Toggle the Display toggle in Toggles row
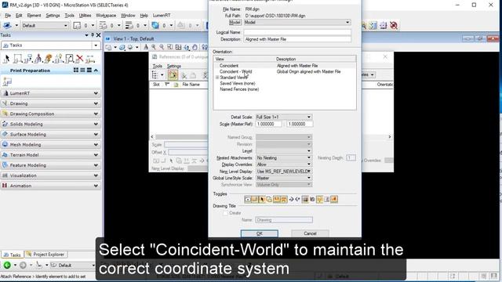This screenshot has height=282, width=502. click(x=248, y=200)
